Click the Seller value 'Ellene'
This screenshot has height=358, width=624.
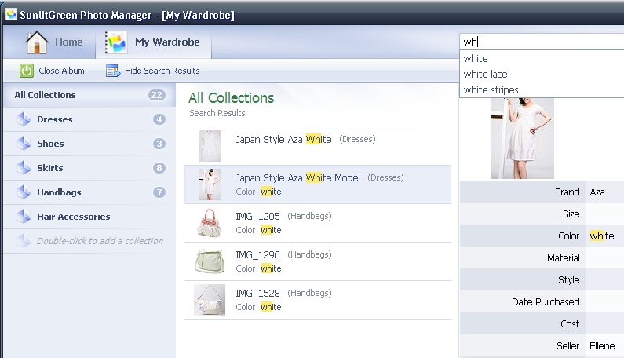[x=602, y=345]
